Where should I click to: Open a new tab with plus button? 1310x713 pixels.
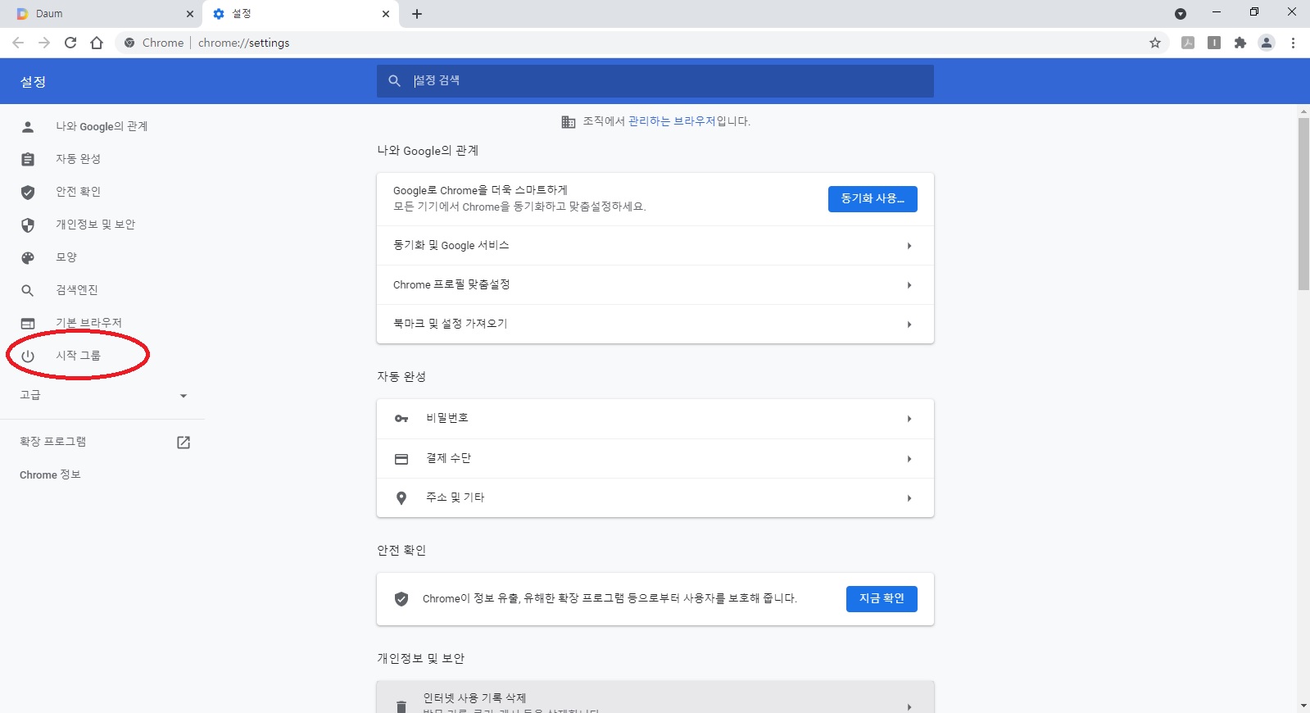point(417,14)
